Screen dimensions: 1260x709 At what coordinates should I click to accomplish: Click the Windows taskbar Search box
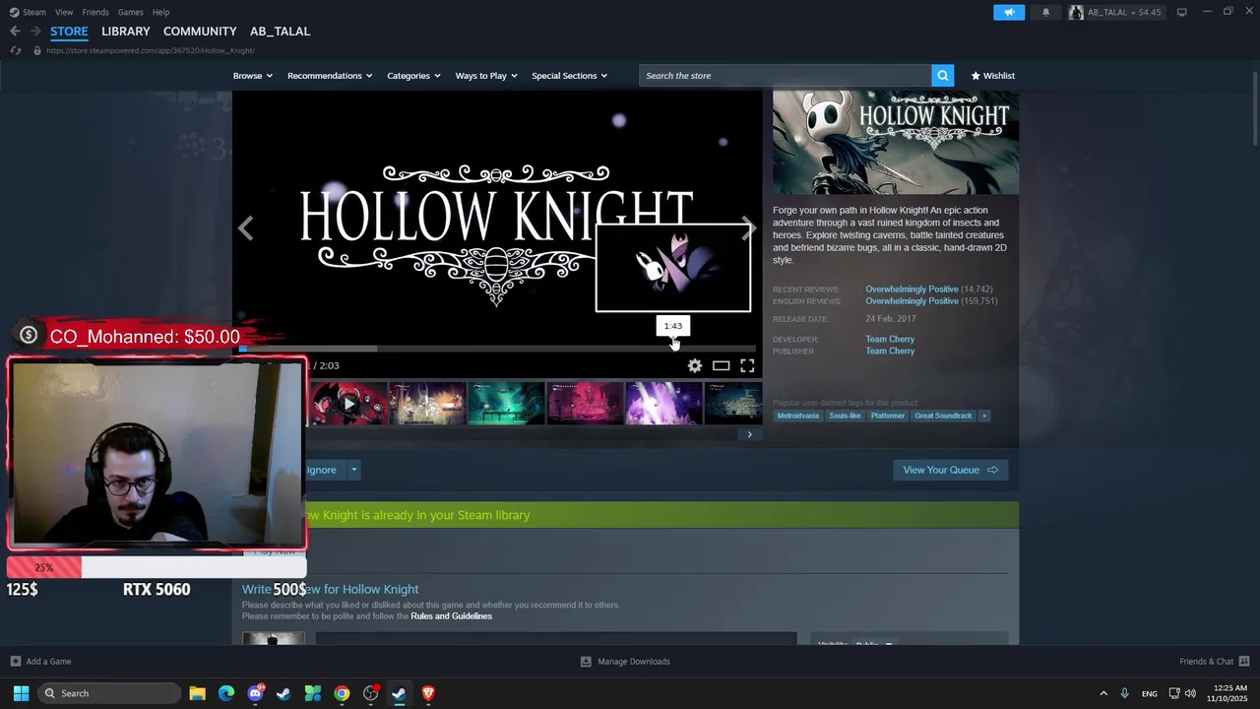point(109,693)
